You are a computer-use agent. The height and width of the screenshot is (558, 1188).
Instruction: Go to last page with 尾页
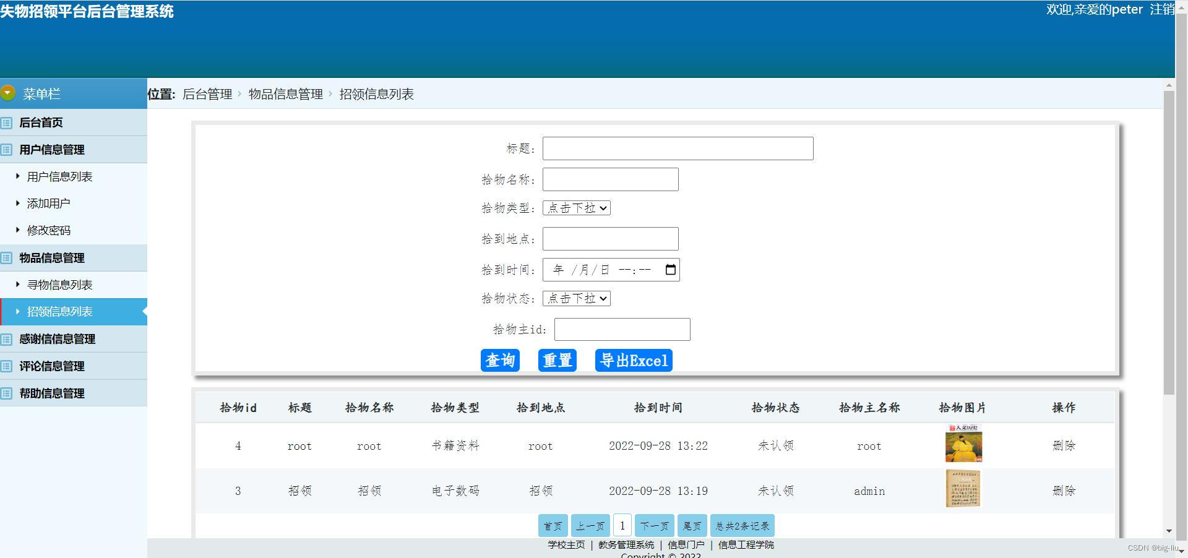tap(692, 526)
